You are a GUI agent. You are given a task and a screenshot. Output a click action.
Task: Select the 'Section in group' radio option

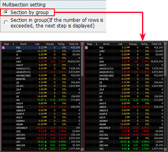6,23
